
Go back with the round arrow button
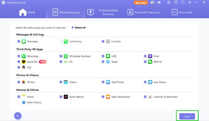pyautogui.click(x=18, y=116)
